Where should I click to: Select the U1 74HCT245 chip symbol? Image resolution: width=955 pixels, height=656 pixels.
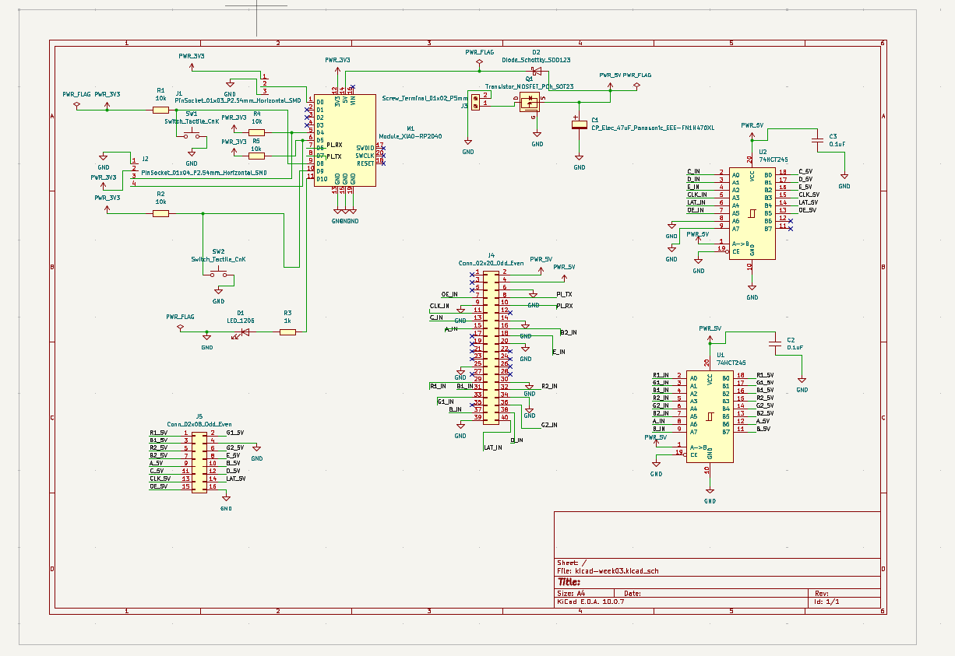pos(710,416)
